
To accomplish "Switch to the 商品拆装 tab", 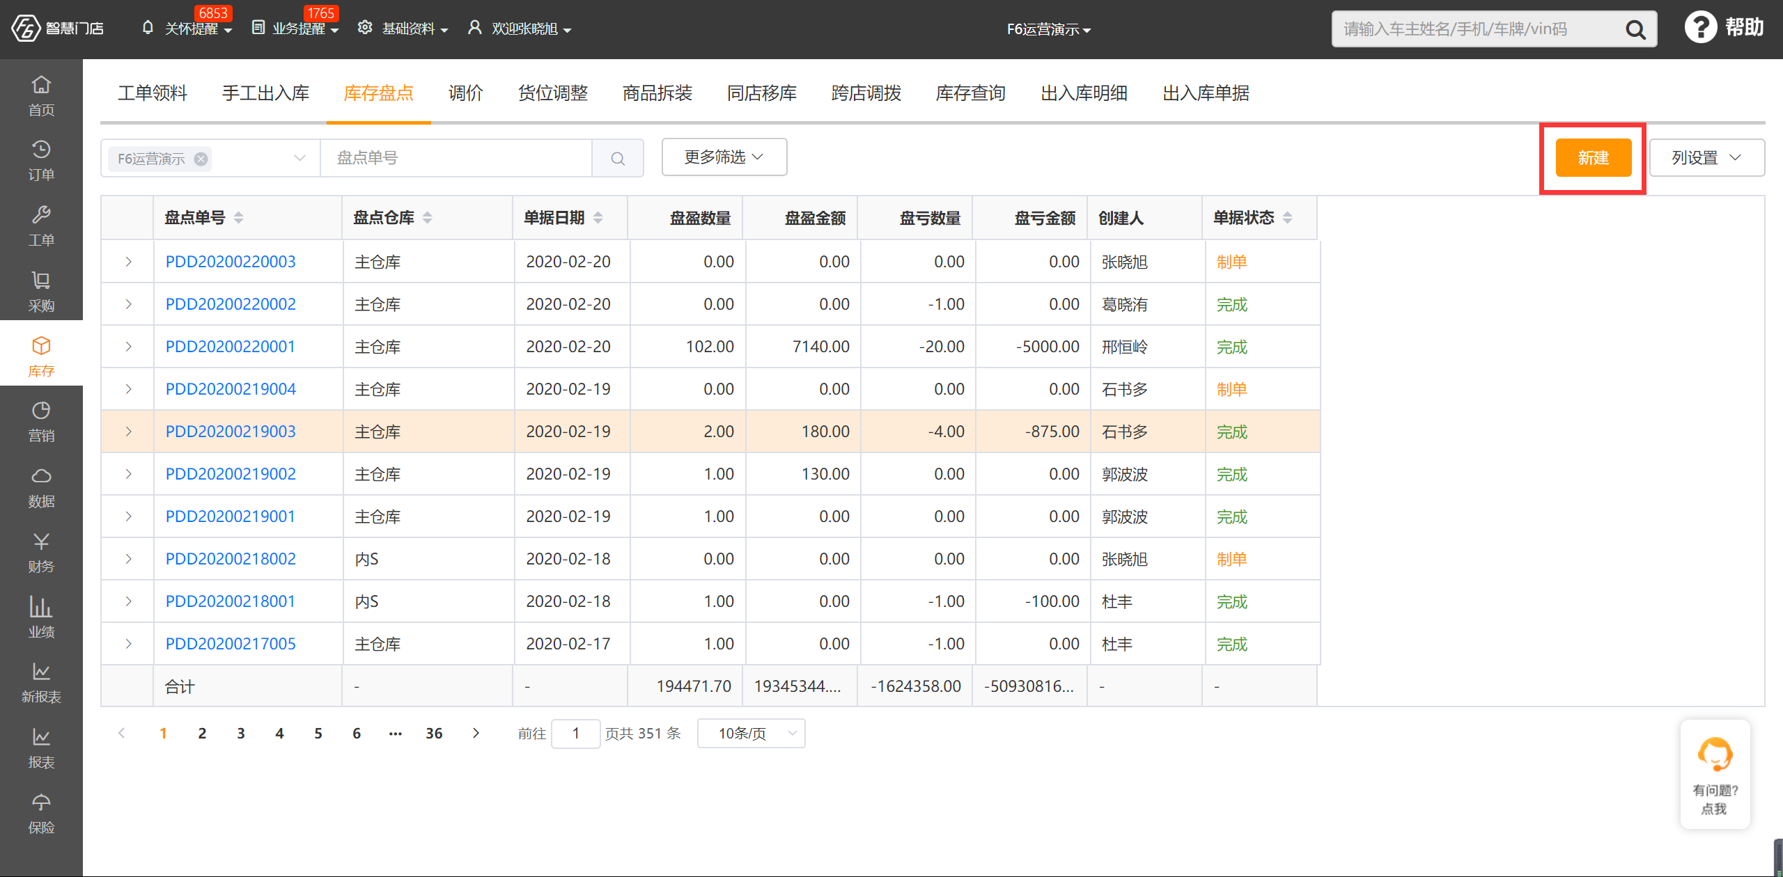I will [x=657, y=93].
